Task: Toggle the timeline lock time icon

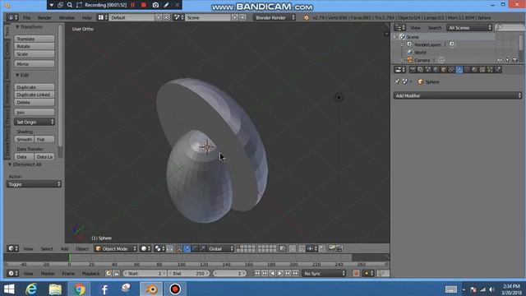Action: (116, 274)
